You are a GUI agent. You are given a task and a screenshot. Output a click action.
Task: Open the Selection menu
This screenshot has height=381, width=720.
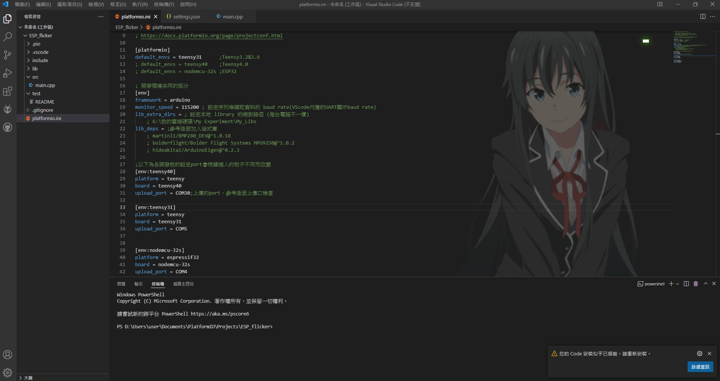(70, 4)
